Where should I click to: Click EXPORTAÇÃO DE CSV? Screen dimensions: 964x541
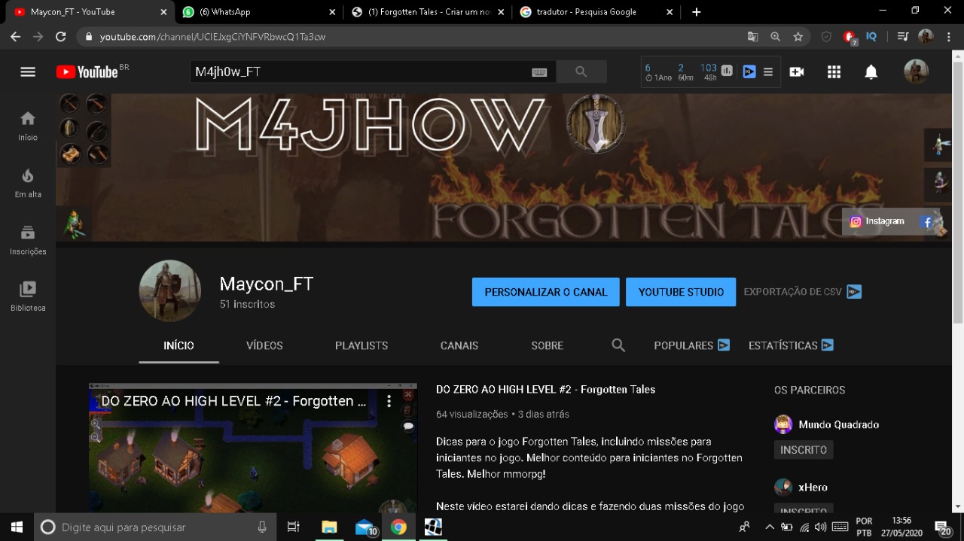pyautogui.click(x=802, y=292)
